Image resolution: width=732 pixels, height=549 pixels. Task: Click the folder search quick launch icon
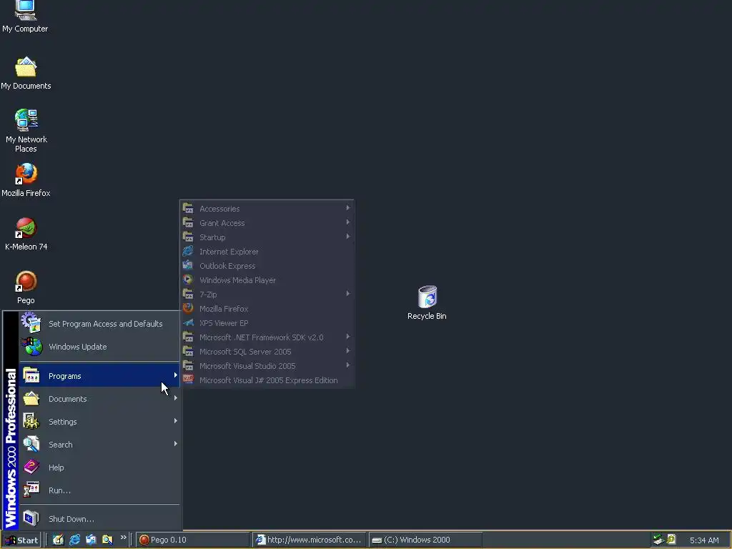click(x=107, y=540)
